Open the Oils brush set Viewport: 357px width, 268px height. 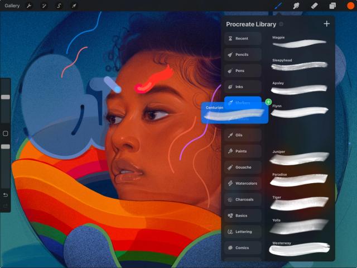[x=243, y=135]
